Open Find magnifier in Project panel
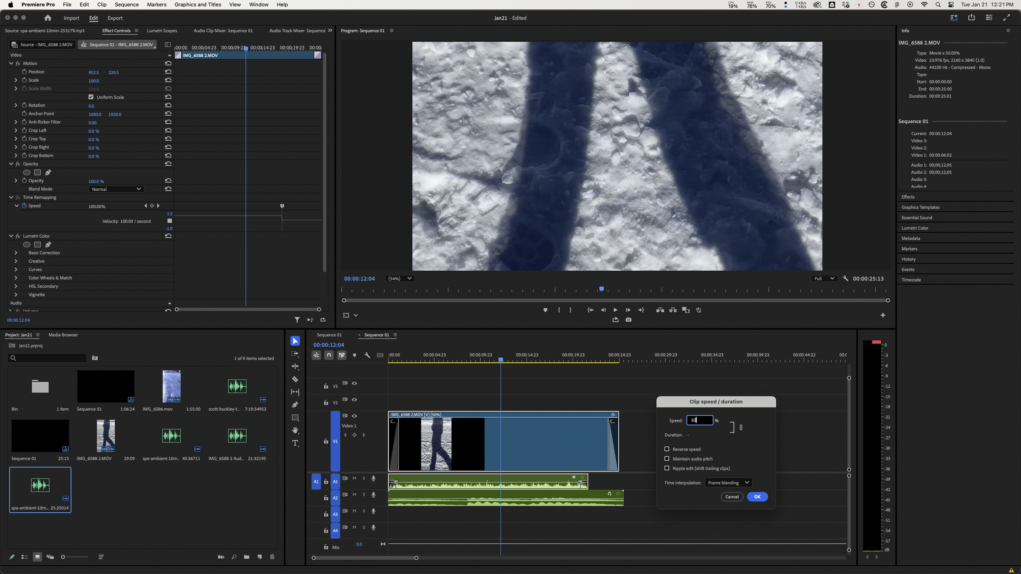Screen dimensions: 1021x574 point(234,557)
